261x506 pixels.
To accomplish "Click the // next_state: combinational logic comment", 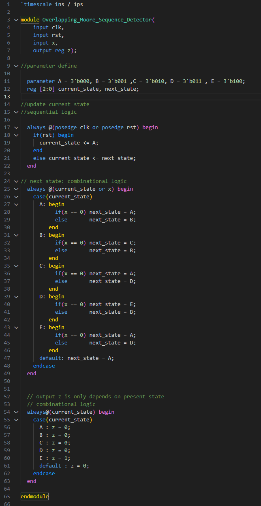I will coord(74,181).
